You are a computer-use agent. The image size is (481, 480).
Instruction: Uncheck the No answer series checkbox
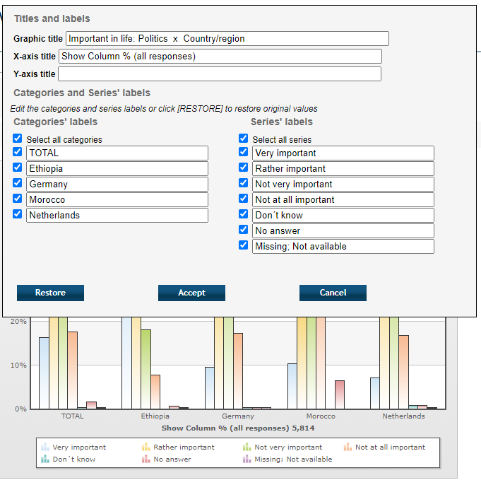coord(243,230)
